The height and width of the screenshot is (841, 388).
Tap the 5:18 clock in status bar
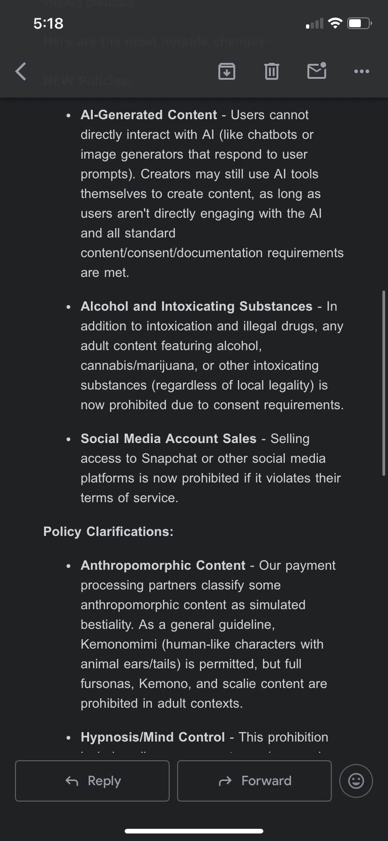click(x=48, y=23)
